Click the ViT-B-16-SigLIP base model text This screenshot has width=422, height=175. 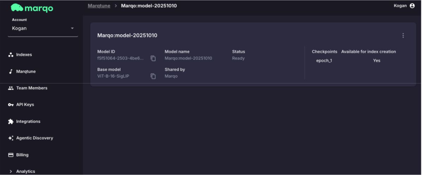(113, 76)
